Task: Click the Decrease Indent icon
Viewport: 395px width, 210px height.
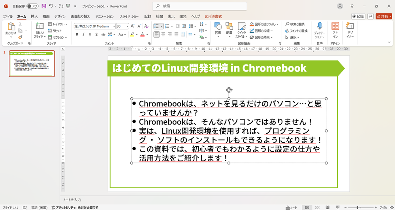Action: click(178, 26)
